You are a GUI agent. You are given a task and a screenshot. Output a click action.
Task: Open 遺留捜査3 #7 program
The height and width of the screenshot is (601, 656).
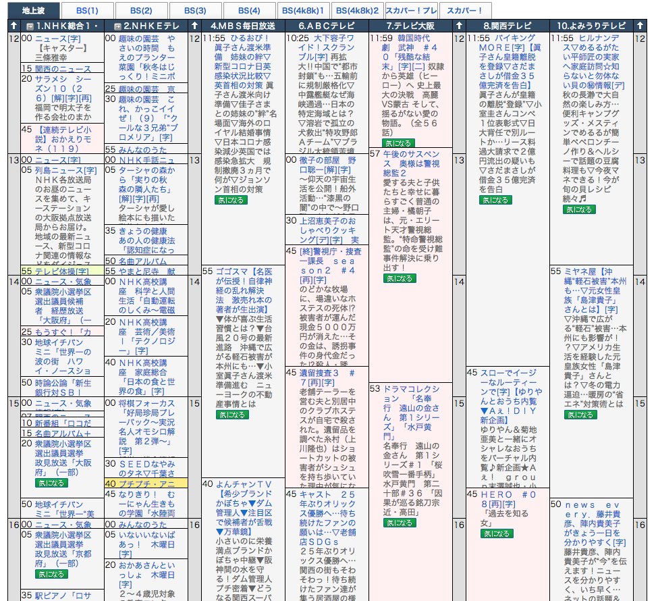point(327,377)
